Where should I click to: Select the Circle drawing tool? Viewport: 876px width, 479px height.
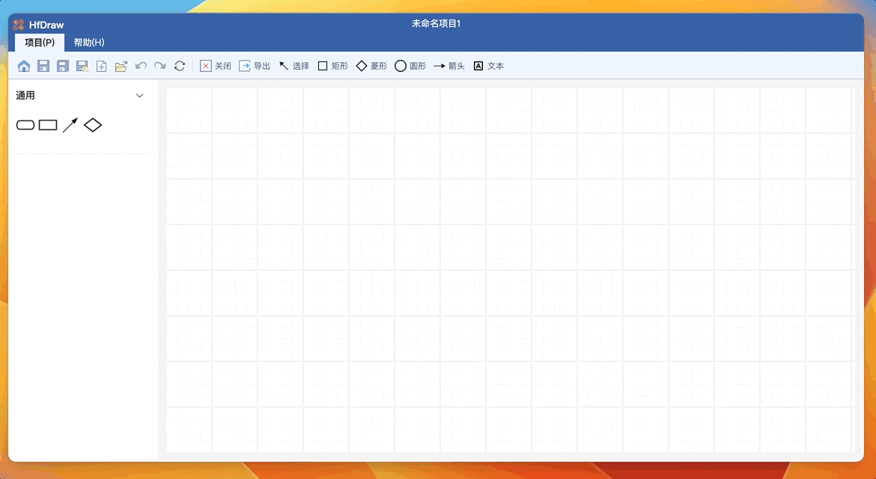click(409, 66)
